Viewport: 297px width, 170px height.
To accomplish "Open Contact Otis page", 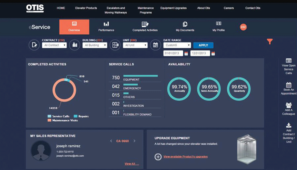I will point(253,8).
